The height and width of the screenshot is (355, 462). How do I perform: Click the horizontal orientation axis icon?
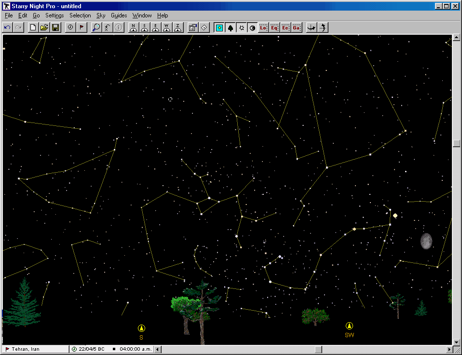[x=312, y=27]
